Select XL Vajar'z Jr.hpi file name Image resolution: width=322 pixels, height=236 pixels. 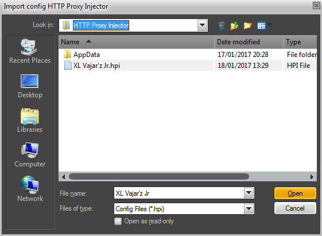point(96,66)
